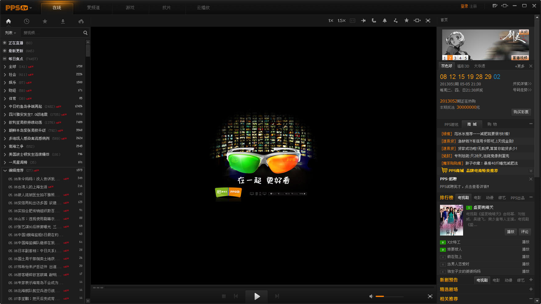
Task: Click the next track button
Action: tap(277, 296)
